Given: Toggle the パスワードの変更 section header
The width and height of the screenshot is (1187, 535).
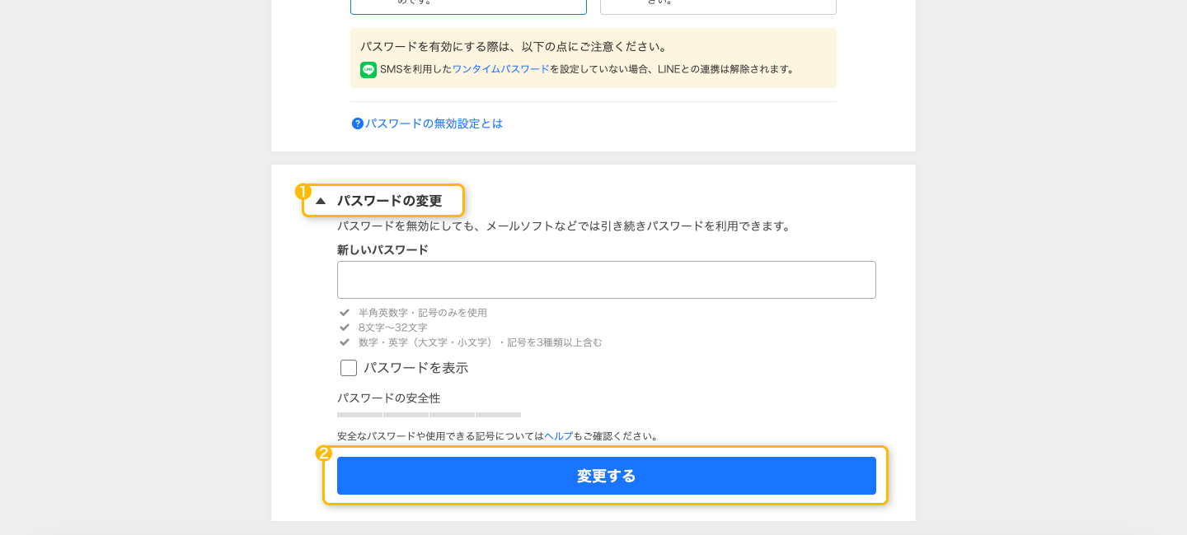Looking at the screenshot, I should [383, 201].
